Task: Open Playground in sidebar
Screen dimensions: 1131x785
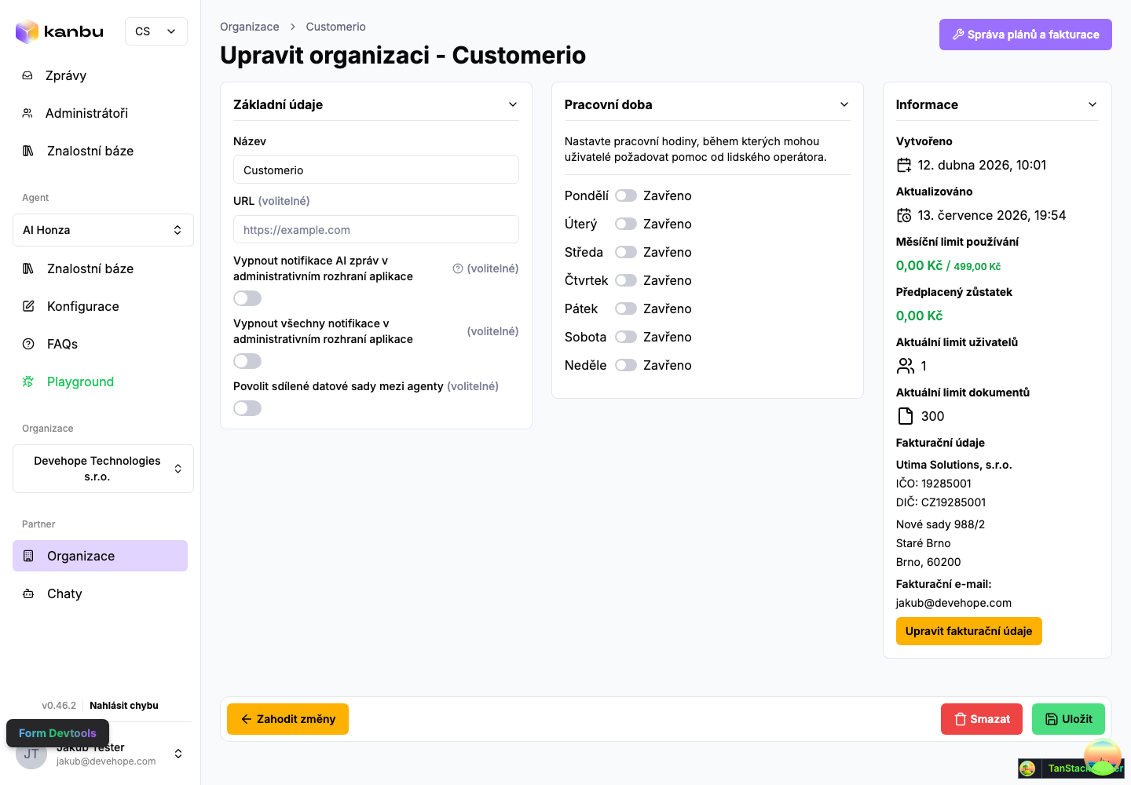Action: [x=100, y=382]
